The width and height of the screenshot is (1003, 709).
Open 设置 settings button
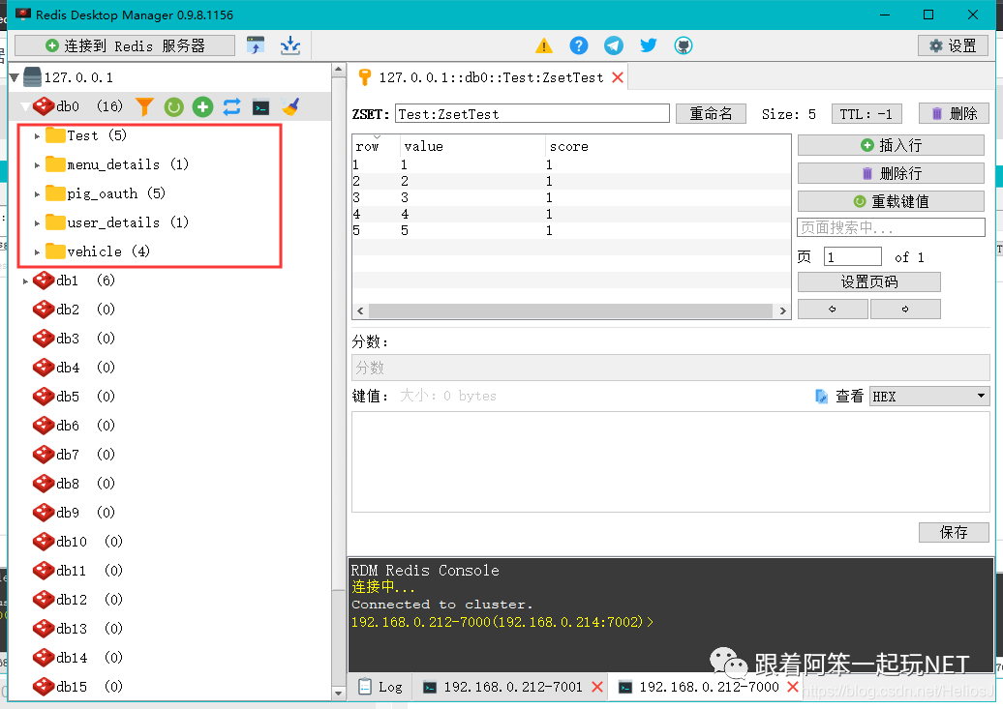pyautogui.click(x=953, y=45)
